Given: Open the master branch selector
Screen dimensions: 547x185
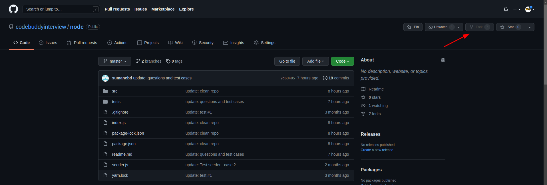Looking at the screenshot, I should pos(115,61).
